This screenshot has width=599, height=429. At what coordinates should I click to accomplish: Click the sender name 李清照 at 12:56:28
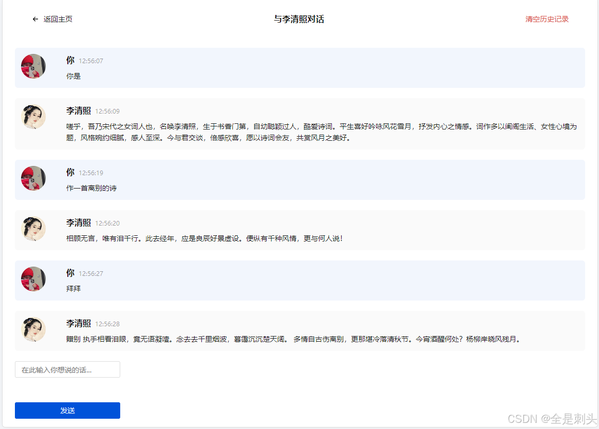[78, 323]
